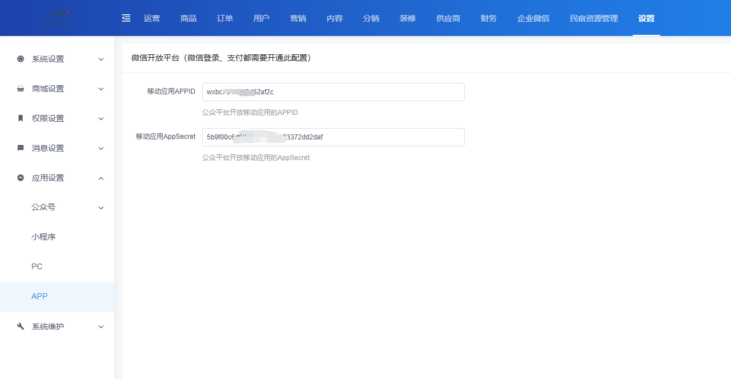
Task: Expand the 权限设置 chevron
Action: coord(101,119)
